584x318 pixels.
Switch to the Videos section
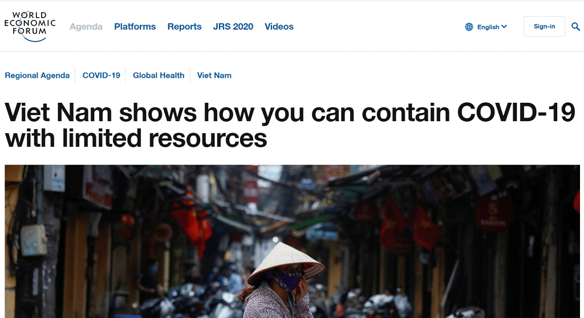279,26
